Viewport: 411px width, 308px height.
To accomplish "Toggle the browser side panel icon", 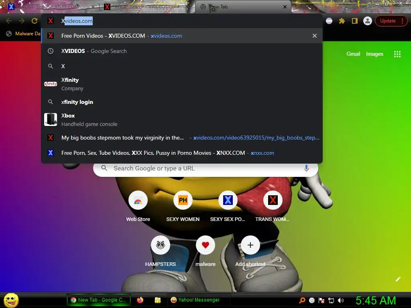I will 355,21.
